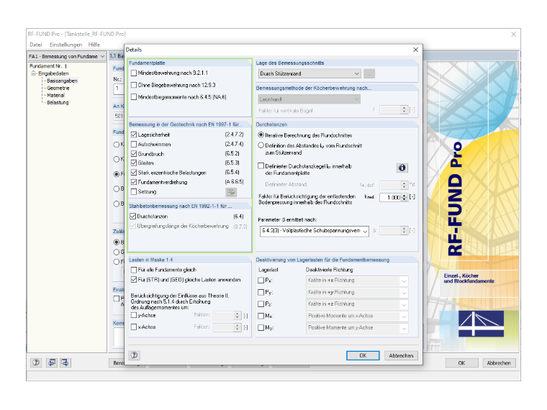Open Kräfte in +y Richtung dropdown

tap(357, 293)
